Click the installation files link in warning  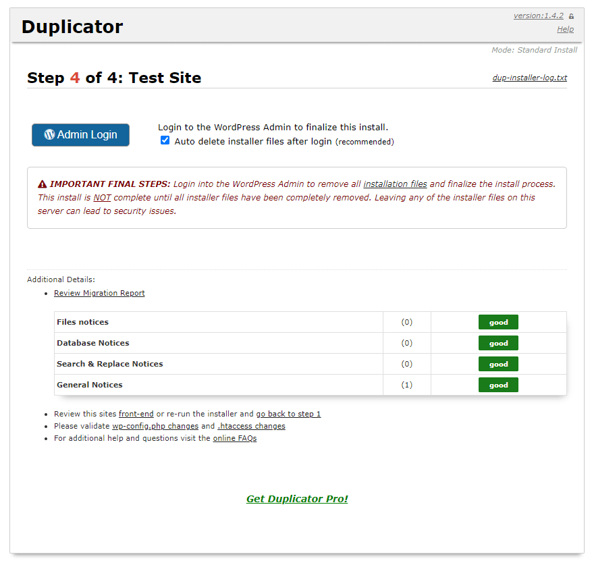tap(395, 184)
